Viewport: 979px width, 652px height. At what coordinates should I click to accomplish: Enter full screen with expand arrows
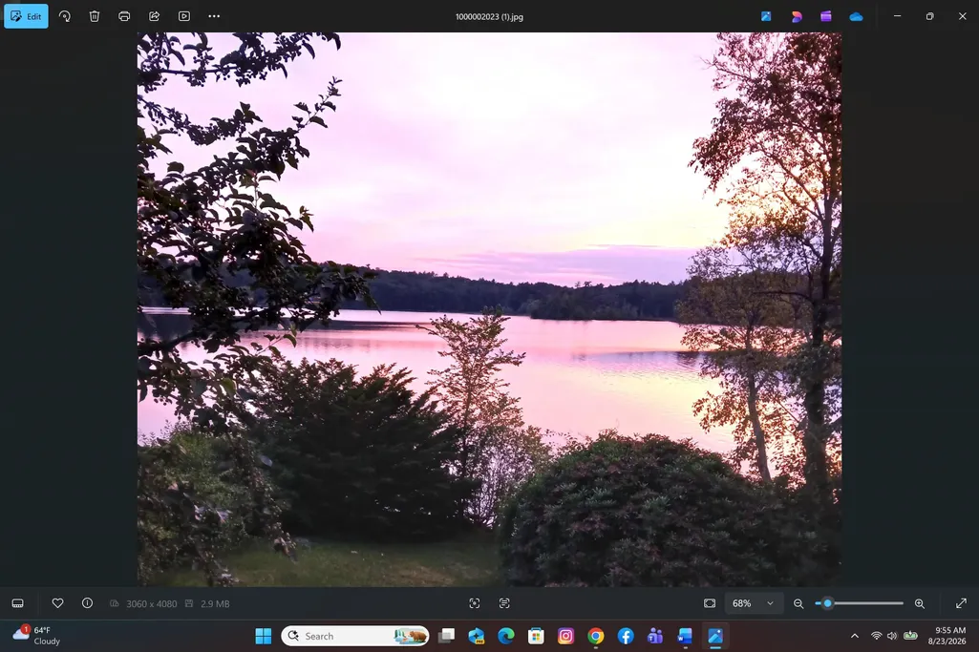(962, 603)
